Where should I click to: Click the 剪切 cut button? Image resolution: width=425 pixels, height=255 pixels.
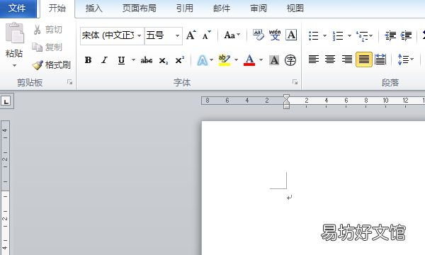tap(47, 30)
